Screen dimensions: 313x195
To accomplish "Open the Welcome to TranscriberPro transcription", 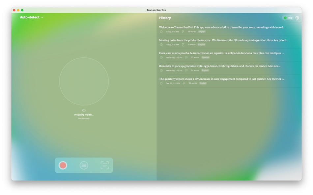I will point(223,27).
